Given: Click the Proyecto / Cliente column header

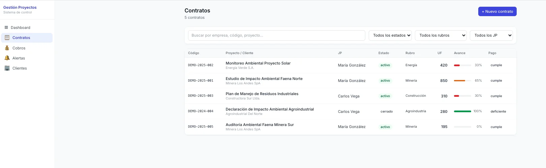Looking at the screenshot, I should (x=239, y=53).
